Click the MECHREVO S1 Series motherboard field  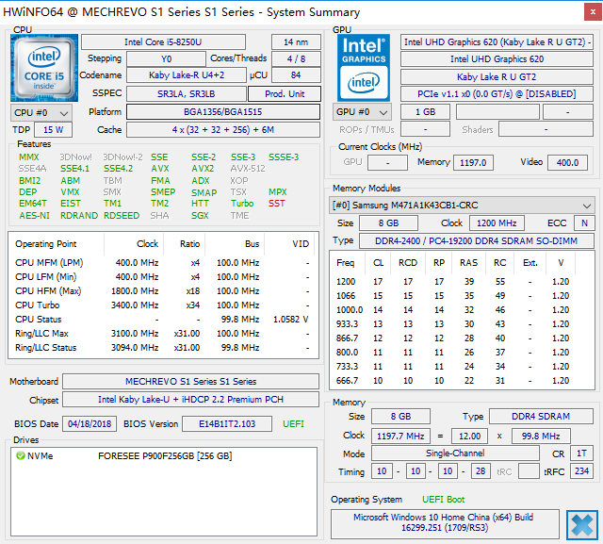click(x=194, y=382)
